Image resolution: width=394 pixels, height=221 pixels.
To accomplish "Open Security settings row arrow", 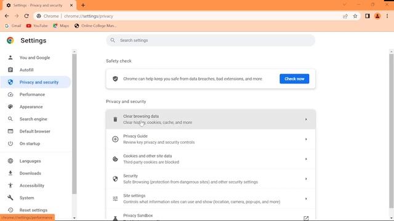I will click(x=306, y=179).
